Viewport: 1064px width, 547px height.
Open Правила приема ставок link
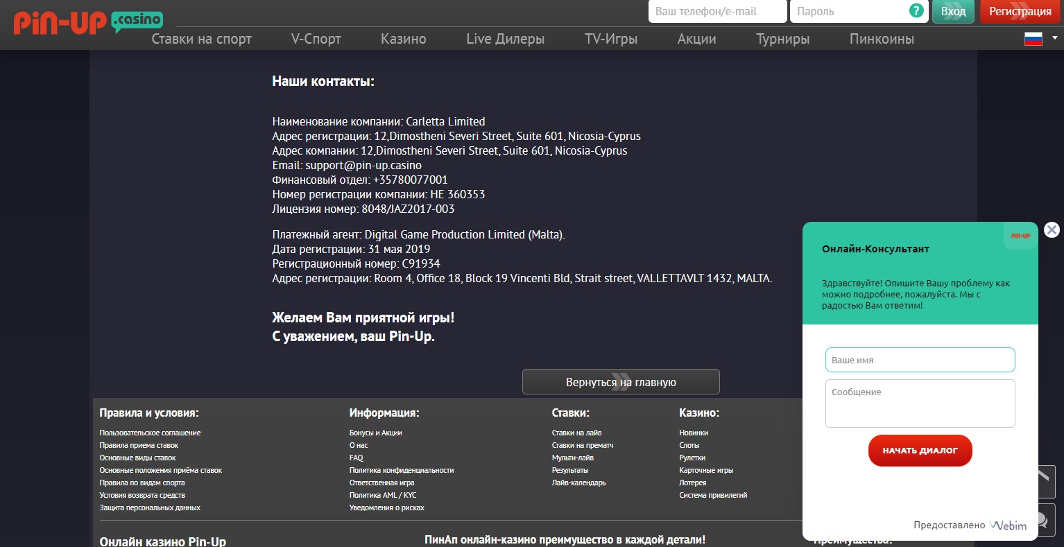click(x=139, y=445)
